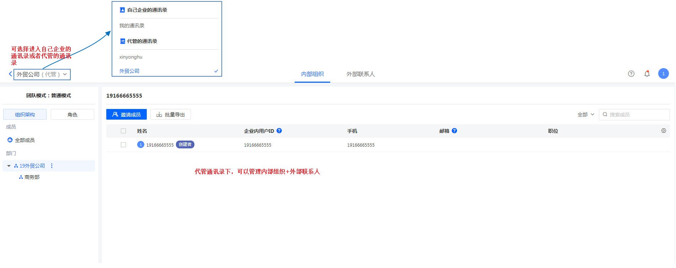Click the 邀请成员 button

tap(127, 115)
